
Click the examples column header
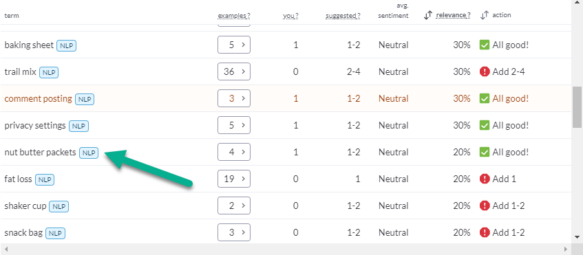234,16
